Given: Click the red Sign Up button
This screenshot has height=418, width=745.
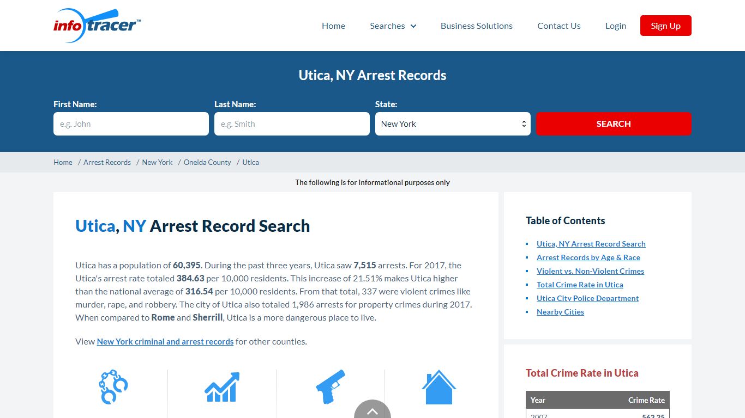Looking at the screenshot, I should [666, 26].
